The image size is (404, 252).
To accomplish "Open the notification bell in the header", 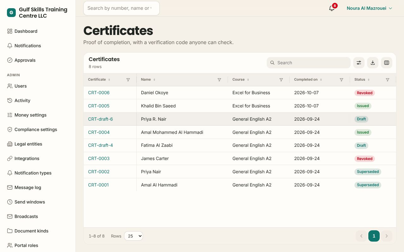I will 332,8.
